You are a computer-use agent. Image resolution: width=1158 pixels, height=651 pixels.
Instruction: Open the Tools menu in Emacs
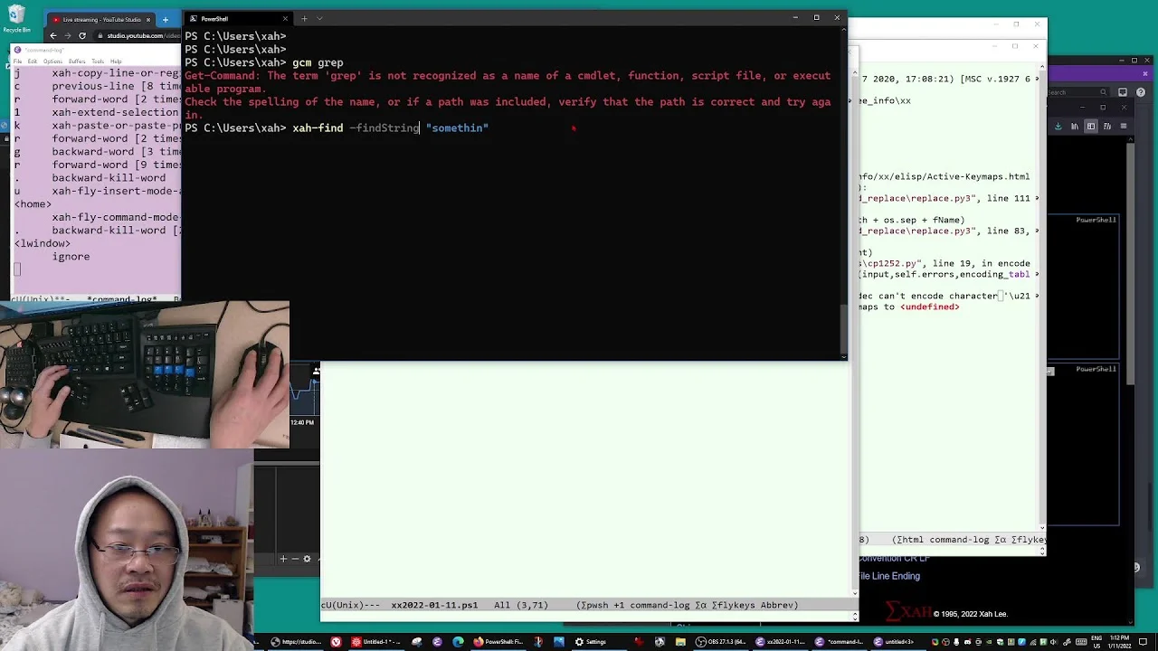click(x=98, y=61)
